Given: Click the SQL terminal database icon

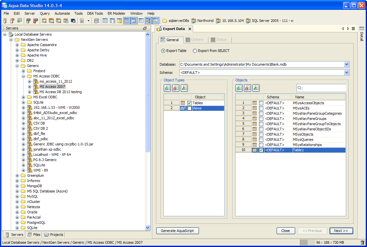Looking at the screenshot, I should (73, 21).
